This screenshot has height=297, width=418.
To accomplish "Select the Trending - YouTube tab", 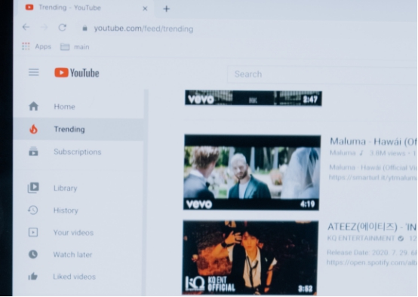I will tap(86, 8).
